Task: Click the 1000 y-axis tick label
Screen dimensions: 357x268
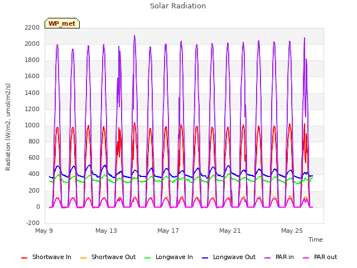Action: (32, 125)
